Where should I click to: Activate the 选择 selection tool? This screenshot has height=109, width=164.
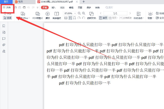8,18
